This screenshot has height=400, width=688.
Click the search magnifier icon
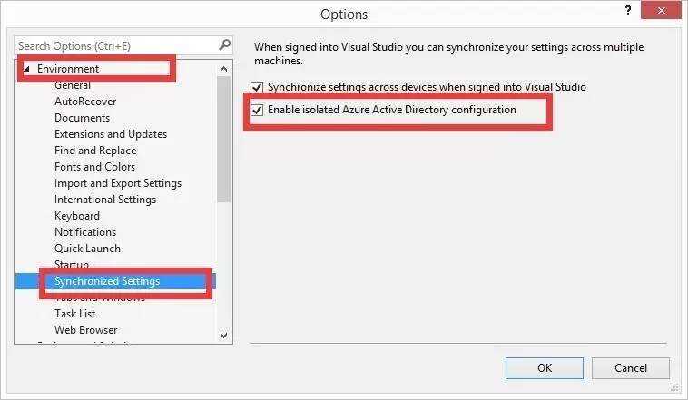(x=224, y=44)
